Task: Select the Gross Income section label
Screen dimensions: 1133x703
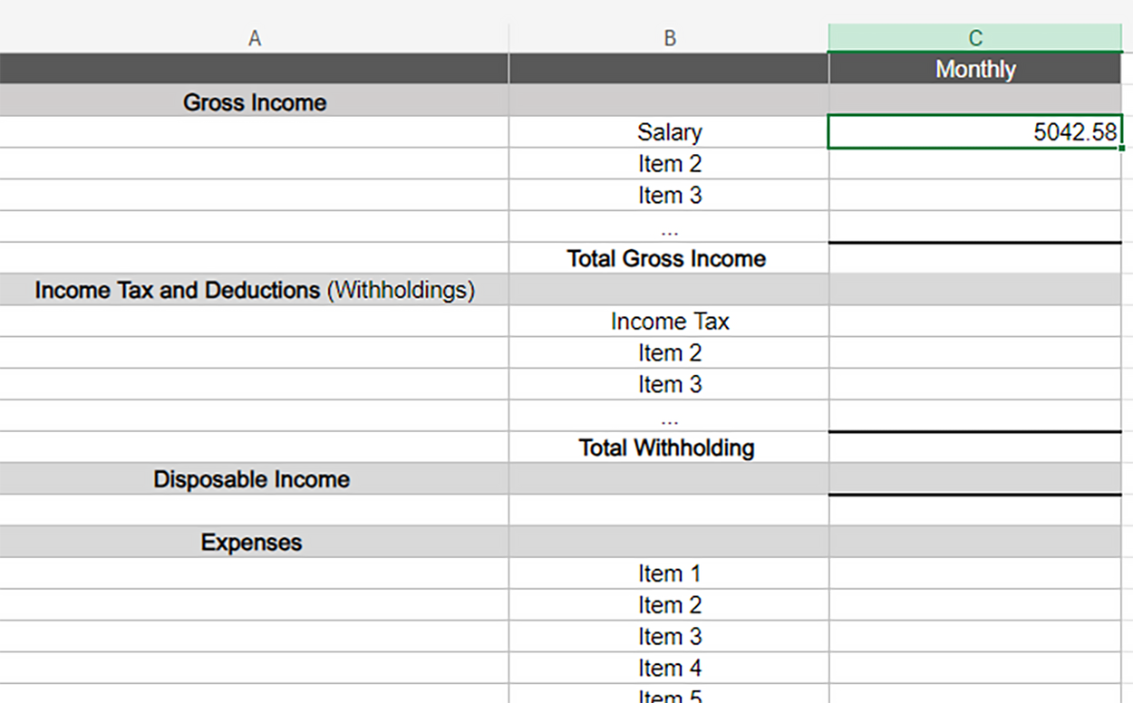Action: 255,101
